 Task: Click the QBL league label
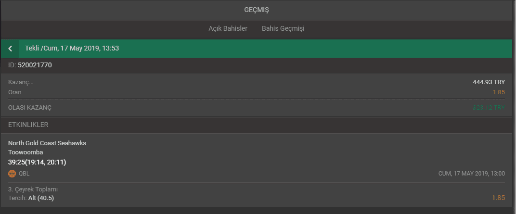coord(24,174)
